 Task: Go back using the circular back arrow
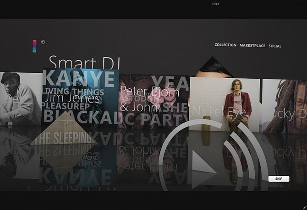tap(43, 42)
